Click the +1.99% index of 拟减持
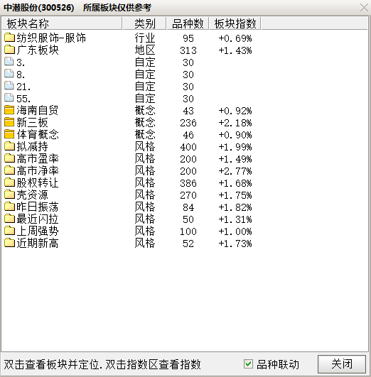371x377 pixels. (x=235, y=147)
